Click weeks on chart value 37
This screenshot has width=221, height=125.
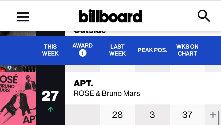coord(187,115)
